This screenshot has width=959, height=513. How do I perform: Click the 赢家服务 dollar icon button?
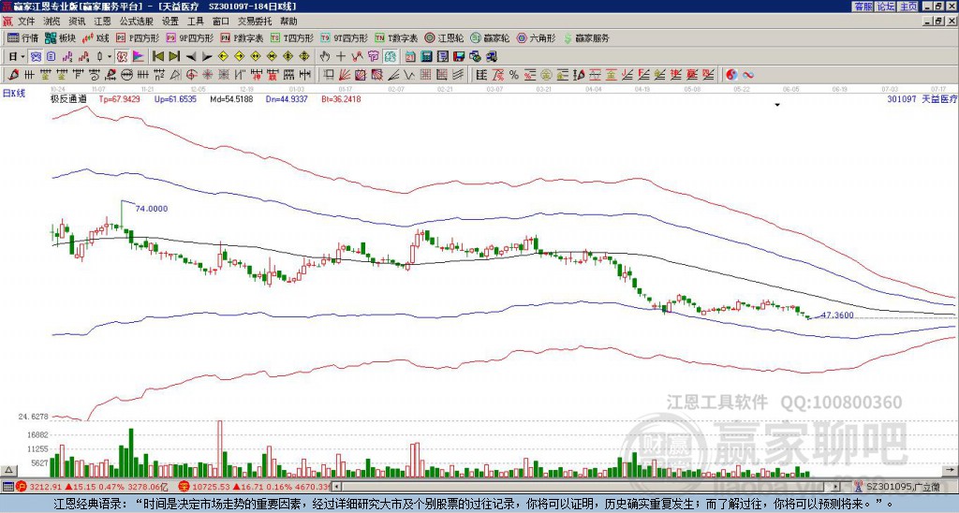point(586,37)
